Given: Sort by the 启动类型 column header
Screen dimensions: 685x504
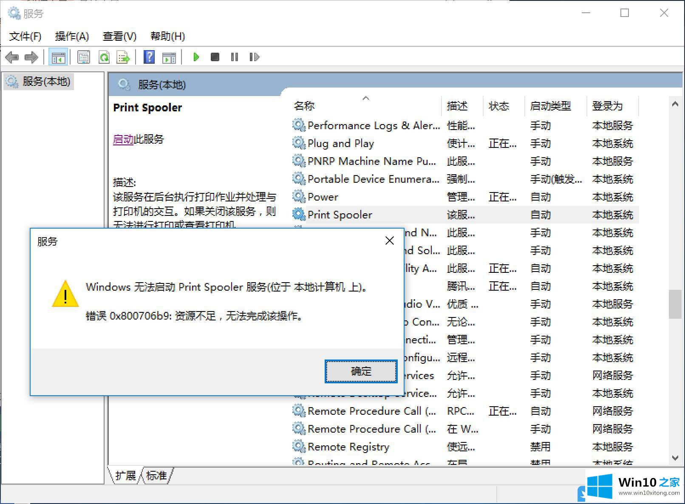Looking at the screenshot, I should (x=550, y=106).
